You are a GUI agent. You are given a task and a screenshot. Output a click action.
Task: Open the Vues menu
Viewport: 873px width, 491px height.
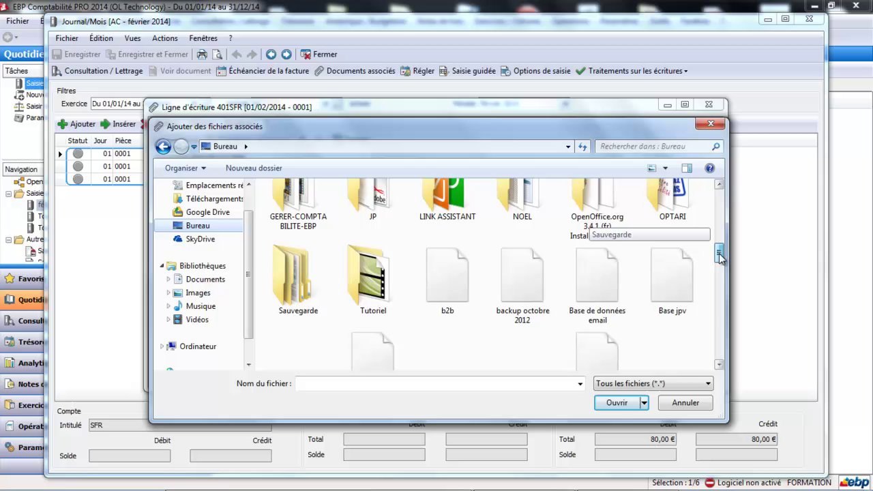click(x=132, y=38)
